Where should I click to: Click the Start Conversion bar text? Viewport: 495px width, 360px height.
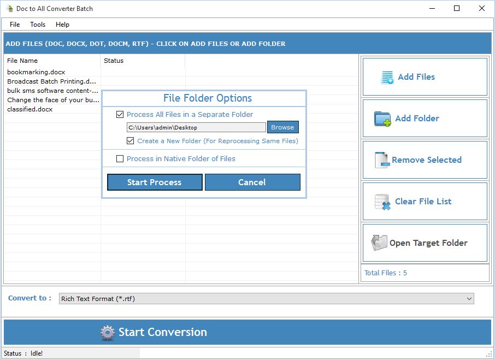coord(163,332)
